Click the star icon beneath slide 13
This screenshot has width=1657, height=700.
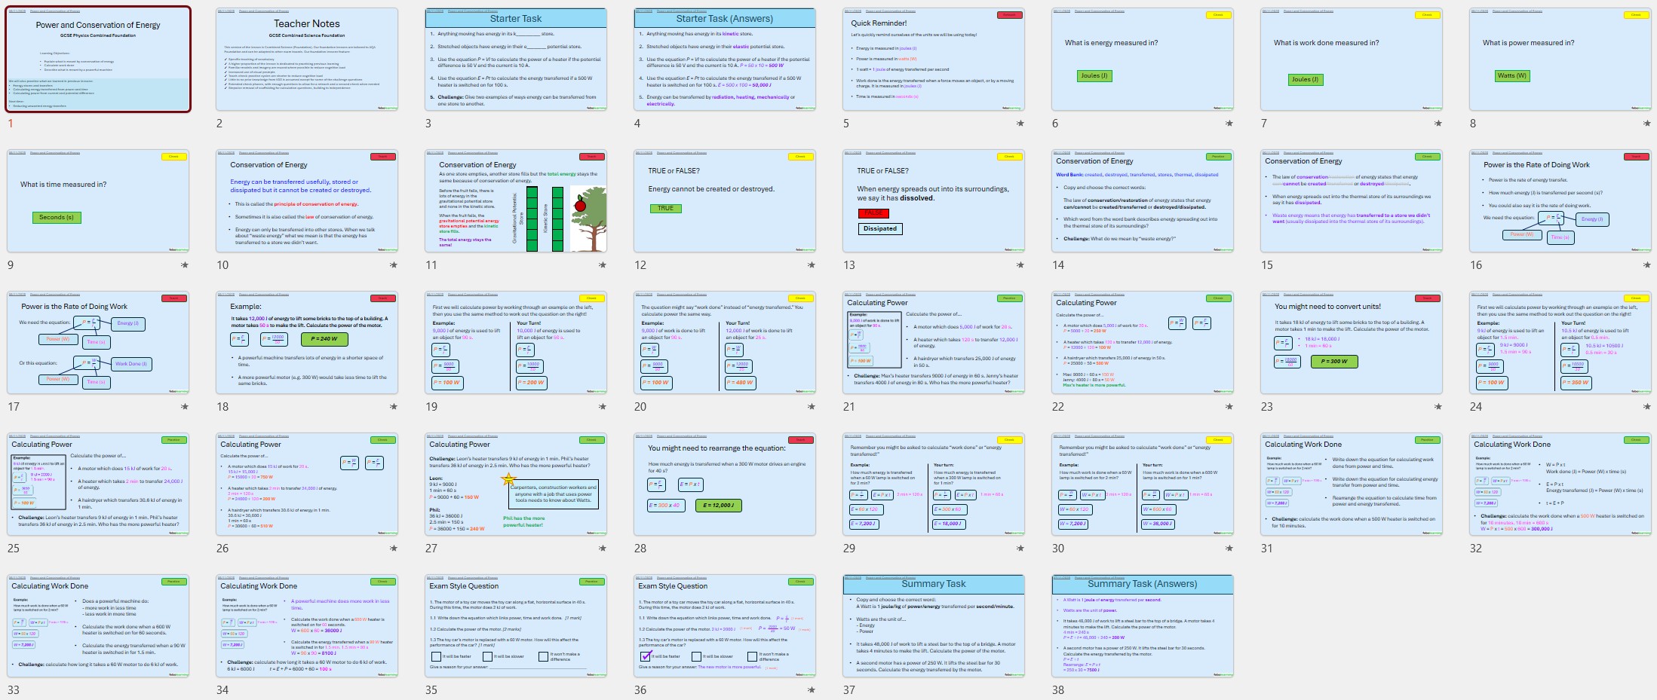(1020, 265)
